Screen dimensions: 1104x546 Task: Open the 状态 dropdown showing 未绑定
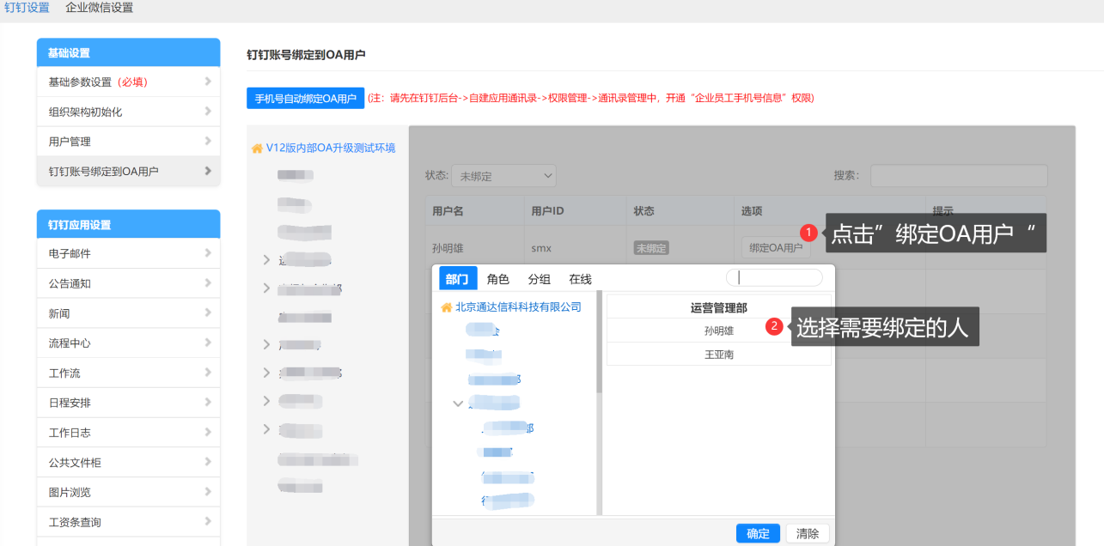click(x=503, y=176)
